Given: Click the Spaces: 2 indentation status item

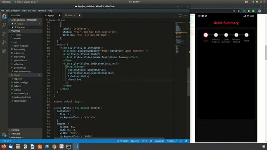Looking at the screenshot, I should click(135, 141).
